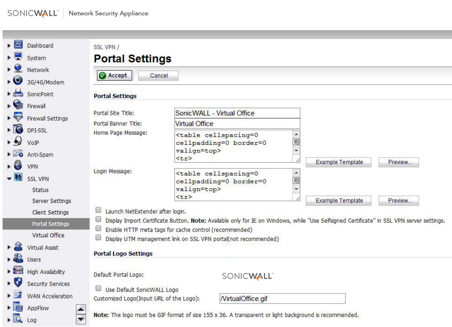Click the Customized Logo URL field
452x327 pixels.
282,298
